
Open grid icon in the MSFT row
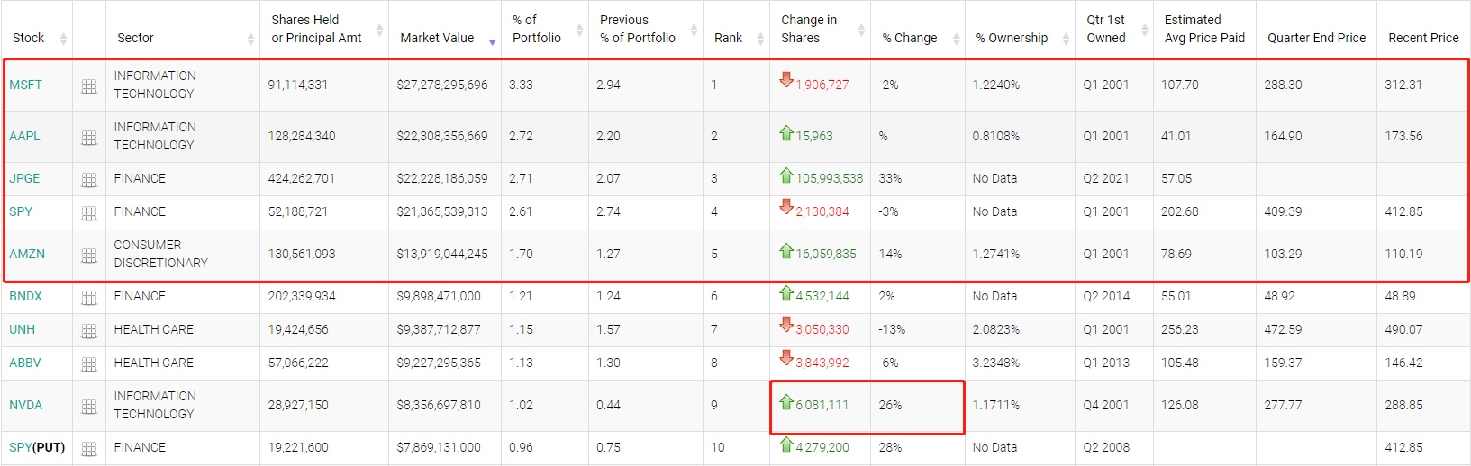[89, 86]
